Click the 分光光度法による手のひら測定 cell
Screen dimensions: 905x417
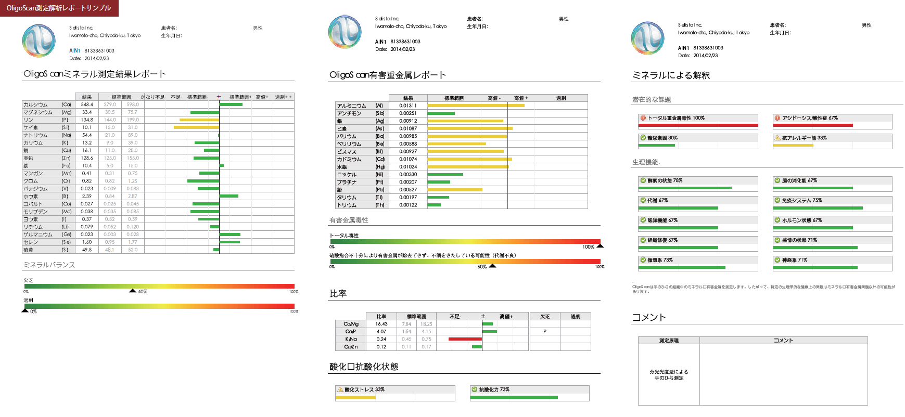pyautogui.click(x=669, y=375)
